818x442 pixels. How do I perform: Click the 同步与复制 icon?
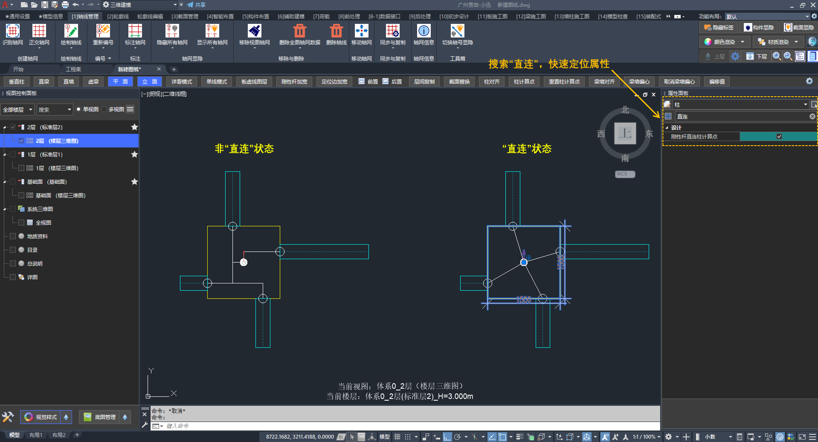(392, 32)
